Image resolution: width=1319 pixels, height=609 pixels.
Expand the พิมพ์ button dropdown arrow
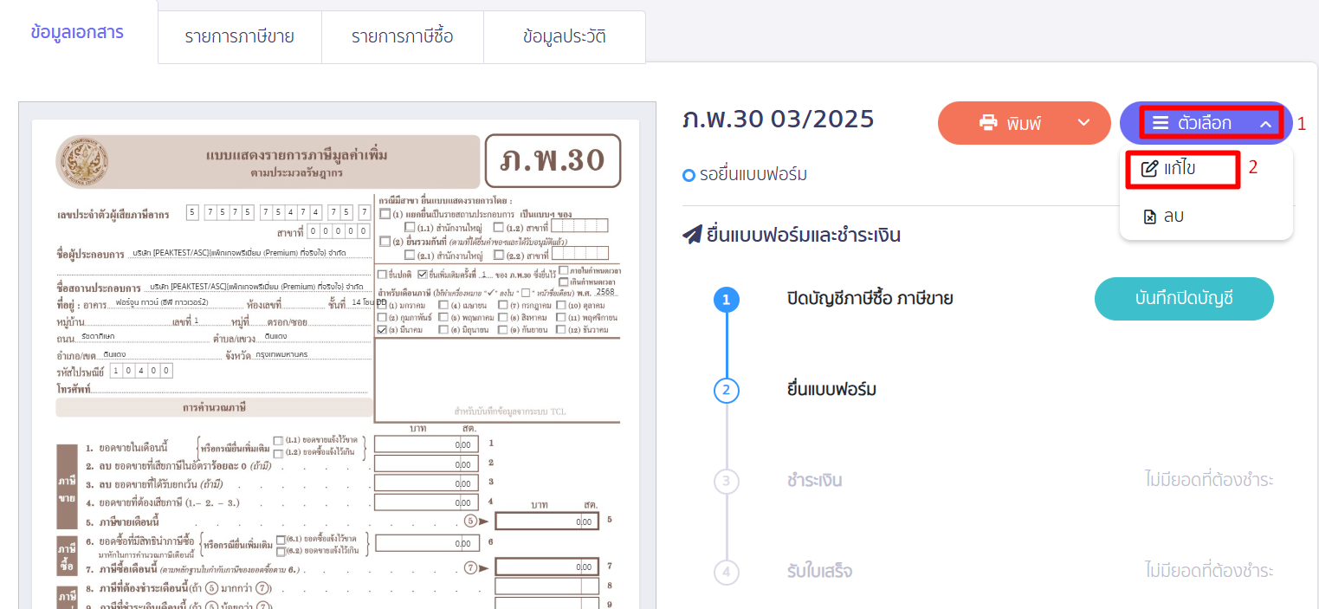pyautogui.click(x=1083, y=123)
